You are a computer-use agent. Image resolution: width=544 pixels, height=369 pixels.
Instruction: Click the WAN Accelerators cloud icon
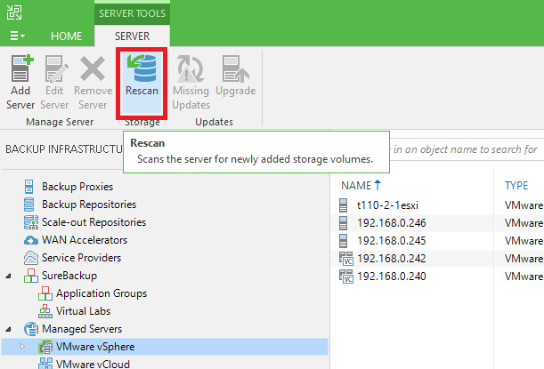[x=31, y=240]
